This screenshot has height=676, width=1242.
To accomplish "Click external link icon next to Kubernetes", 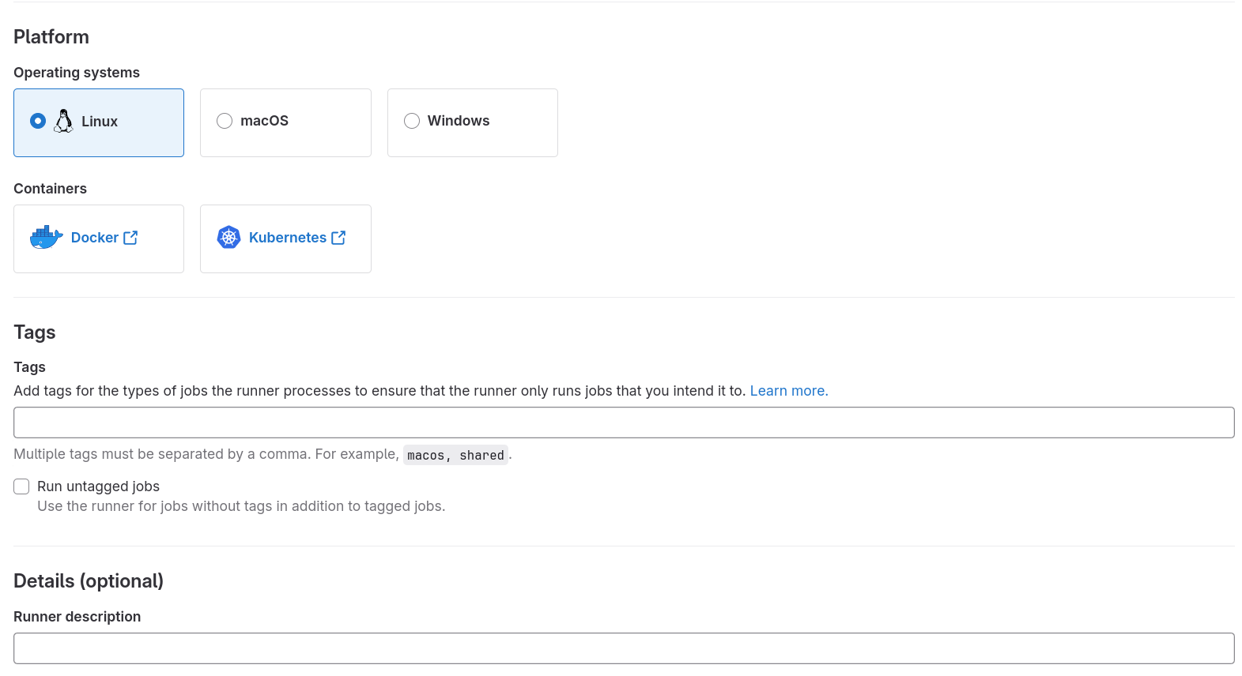I will [338, 237].
